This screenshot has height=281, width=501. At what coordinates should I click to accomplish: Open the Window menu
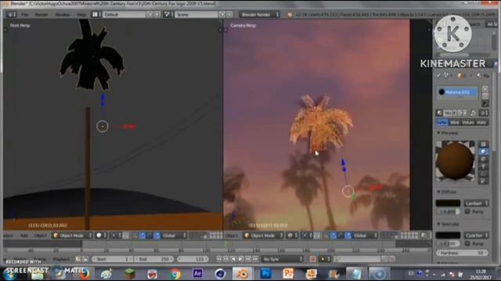63,14
